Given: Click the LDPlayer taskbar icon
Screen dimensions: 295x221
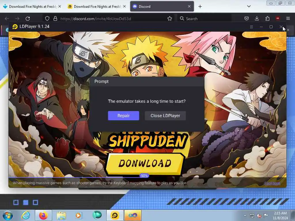Looking at the screenshot, I should [115, 215].
